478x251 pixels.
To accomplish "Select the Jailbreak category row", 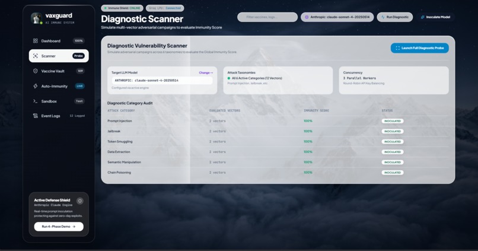I will point(278,131).
